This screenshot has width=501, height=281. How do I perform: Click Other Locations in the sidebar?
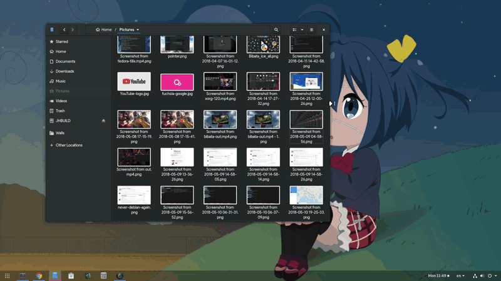click(69, 145)
